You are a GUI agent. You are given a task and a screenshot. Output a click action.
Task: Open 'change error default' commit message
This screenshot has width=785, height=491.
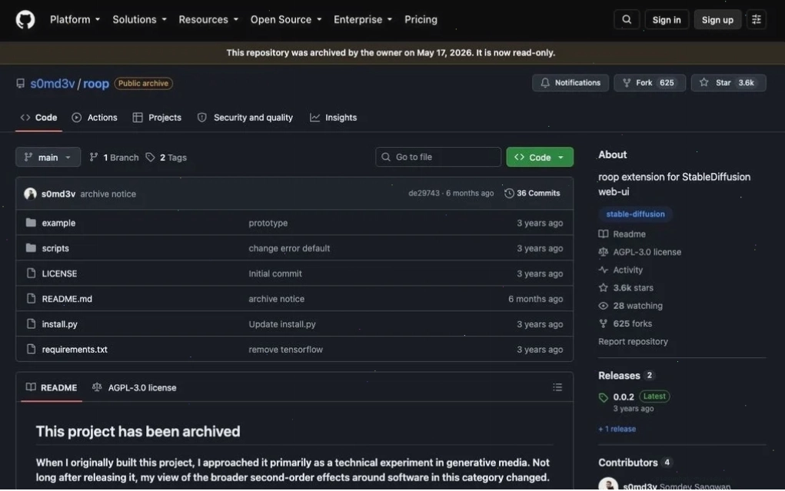click(289, 248)
